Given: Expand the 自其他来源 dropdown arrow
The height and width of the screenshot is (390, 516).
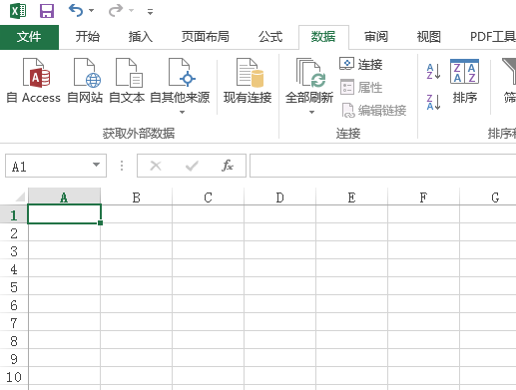Looking at the screenshot, I should pos(182,112).
